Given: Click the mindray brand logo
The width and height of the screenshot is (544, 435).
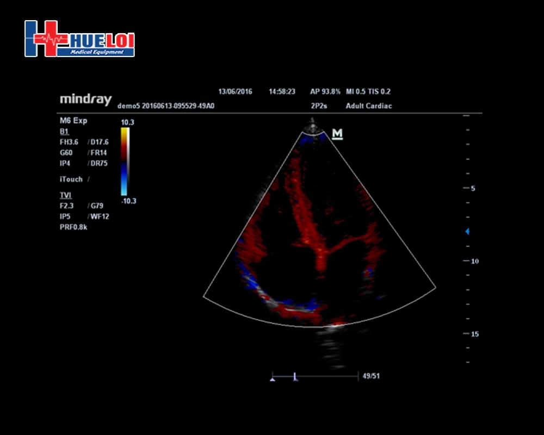Looking at the screenshot, I should pyautogui.click(x=85, y=100).
